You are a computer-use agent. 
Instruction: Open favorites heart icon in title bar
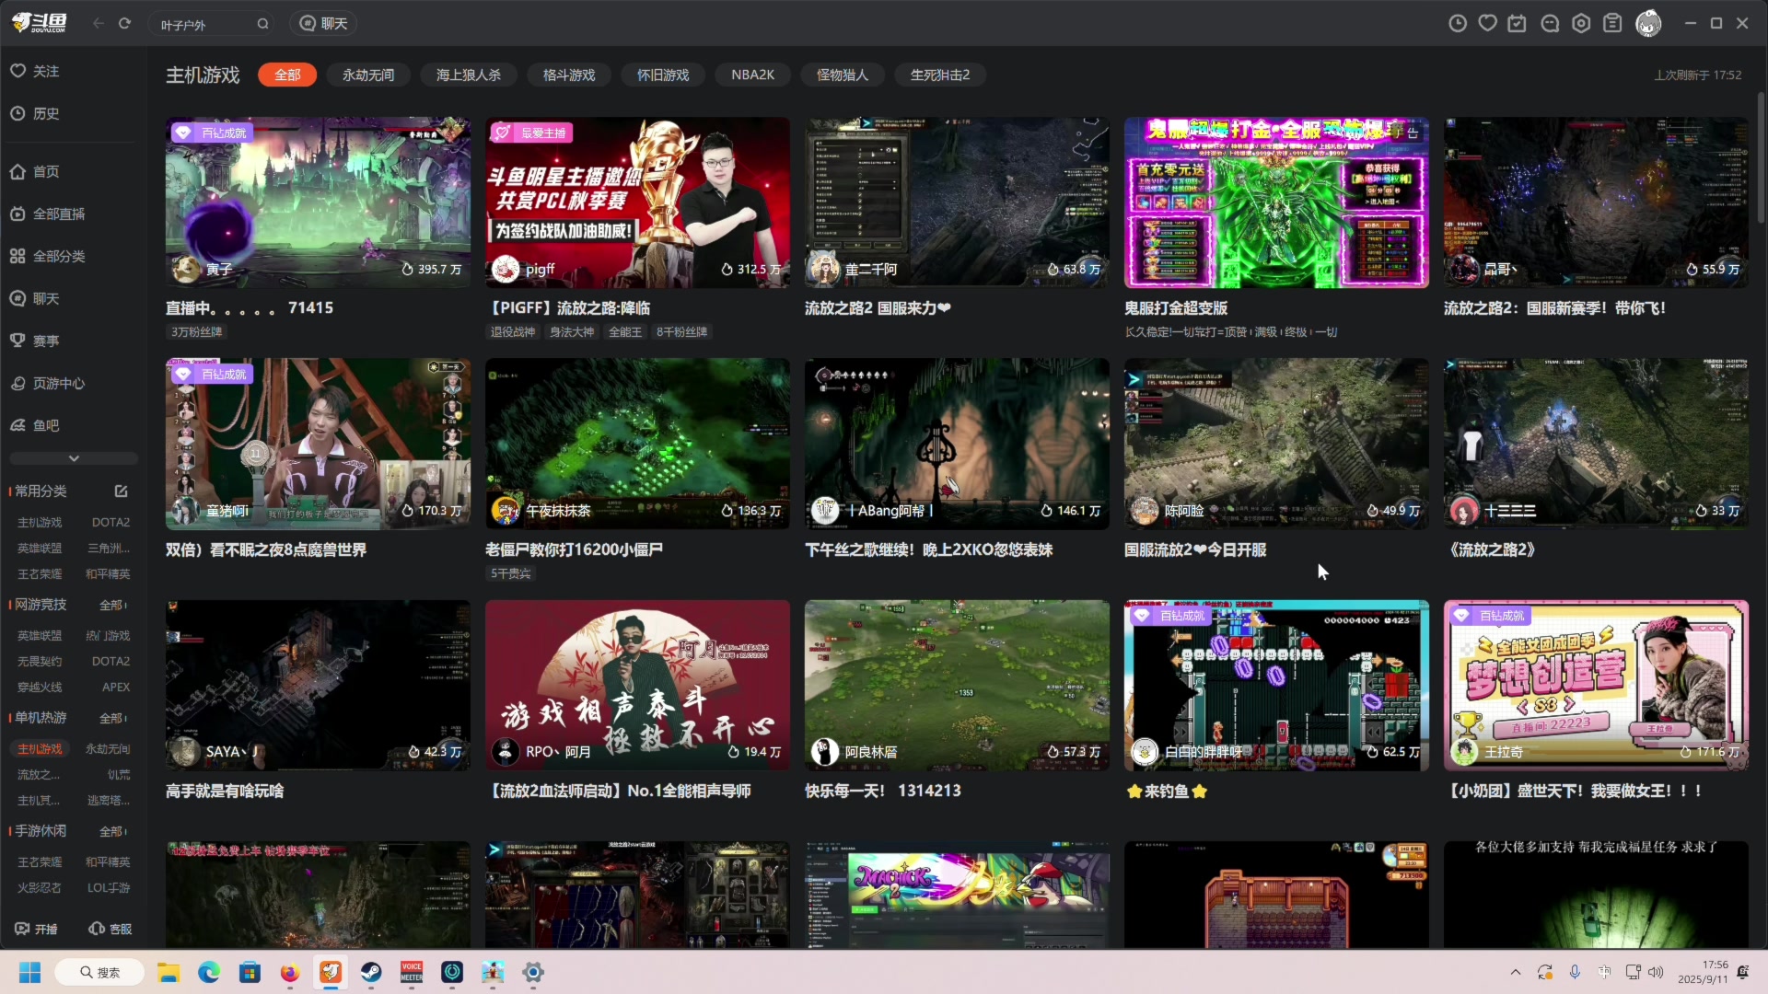pyautogui.click(x=1487, y=23)
